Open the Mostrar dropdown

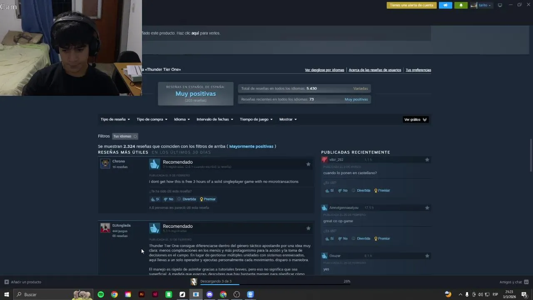[288, 119]
